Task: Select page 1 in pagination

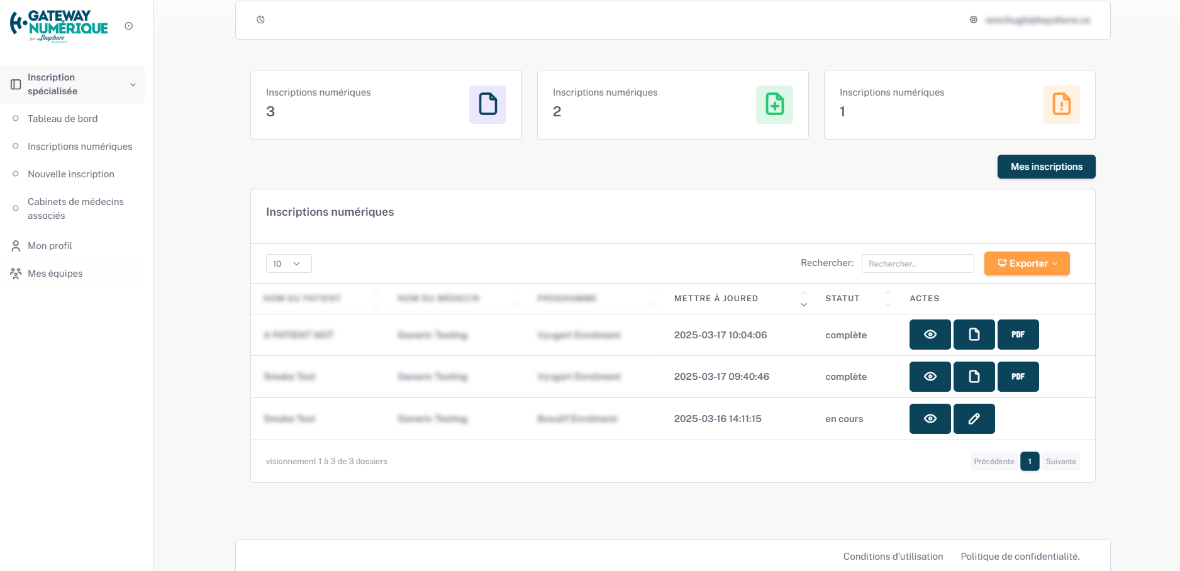Action: click(x=1030, y=462)
